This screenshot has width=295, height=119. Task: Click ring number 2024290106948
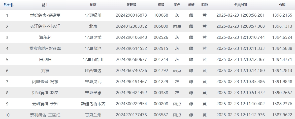pos(131,37)
